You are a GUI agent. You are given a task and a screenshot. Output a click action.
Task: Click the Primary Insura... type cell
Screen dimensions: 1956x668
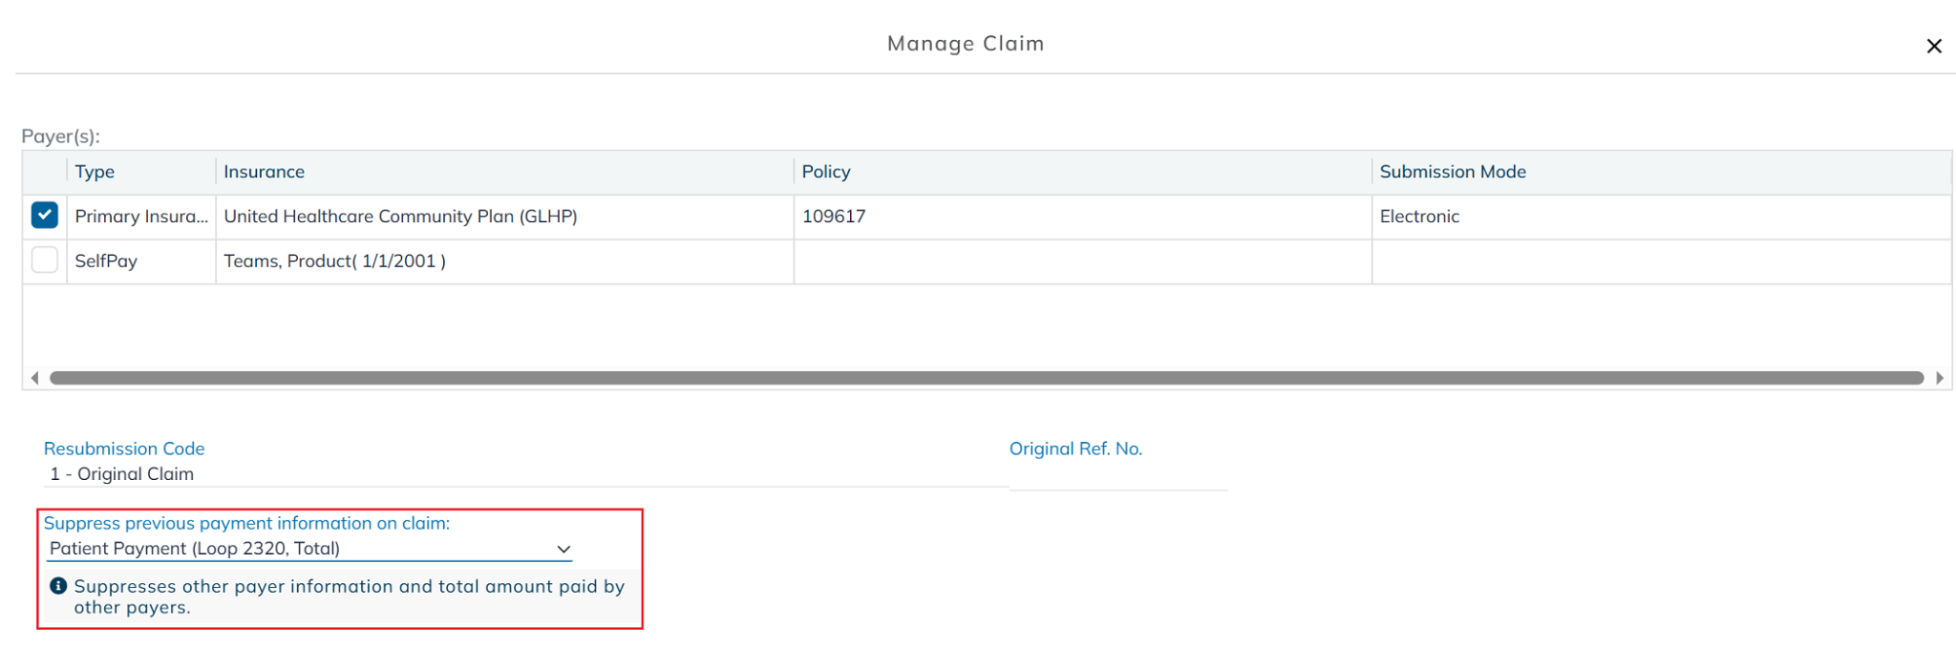[140, 217]
